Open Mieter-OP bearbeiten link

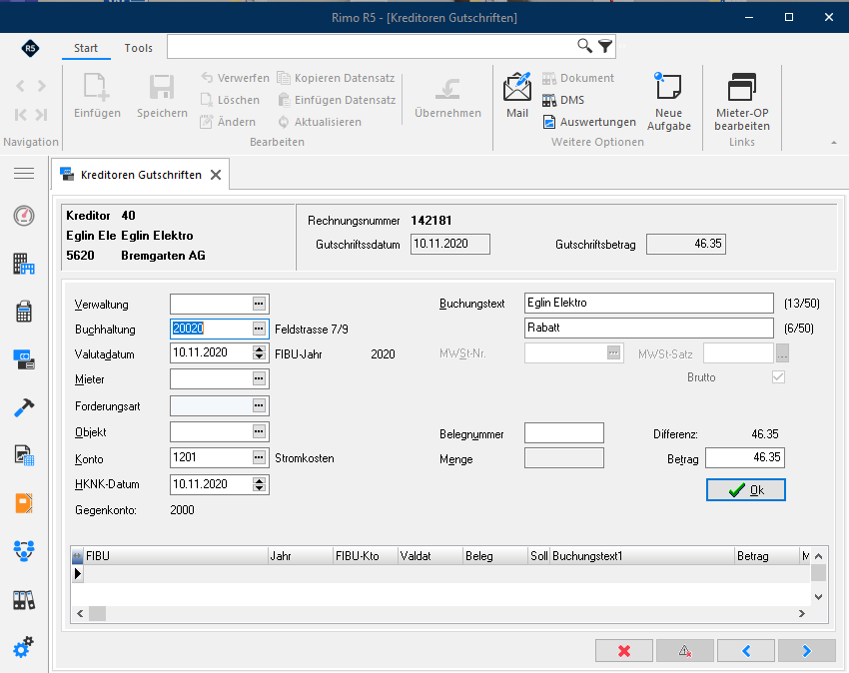(742, 102)
